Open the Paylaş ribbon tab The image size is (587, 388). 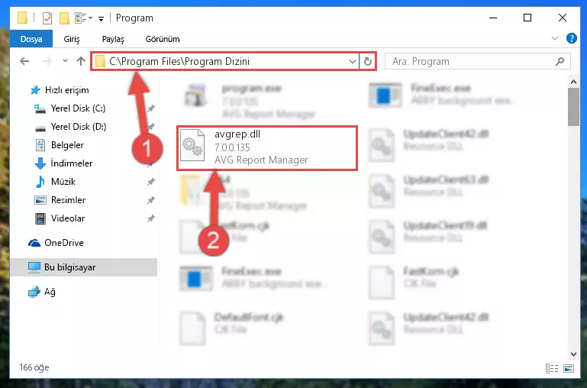[113, 39]
